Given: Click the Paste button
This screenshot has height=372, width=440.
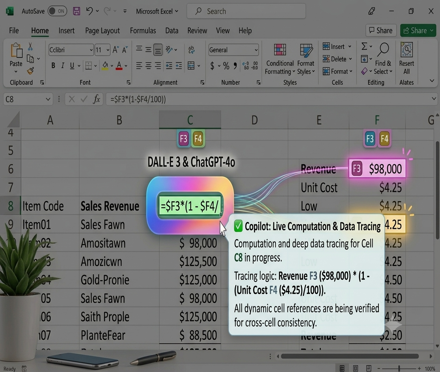Looking at the screenshot, I should tap(16, 58).
